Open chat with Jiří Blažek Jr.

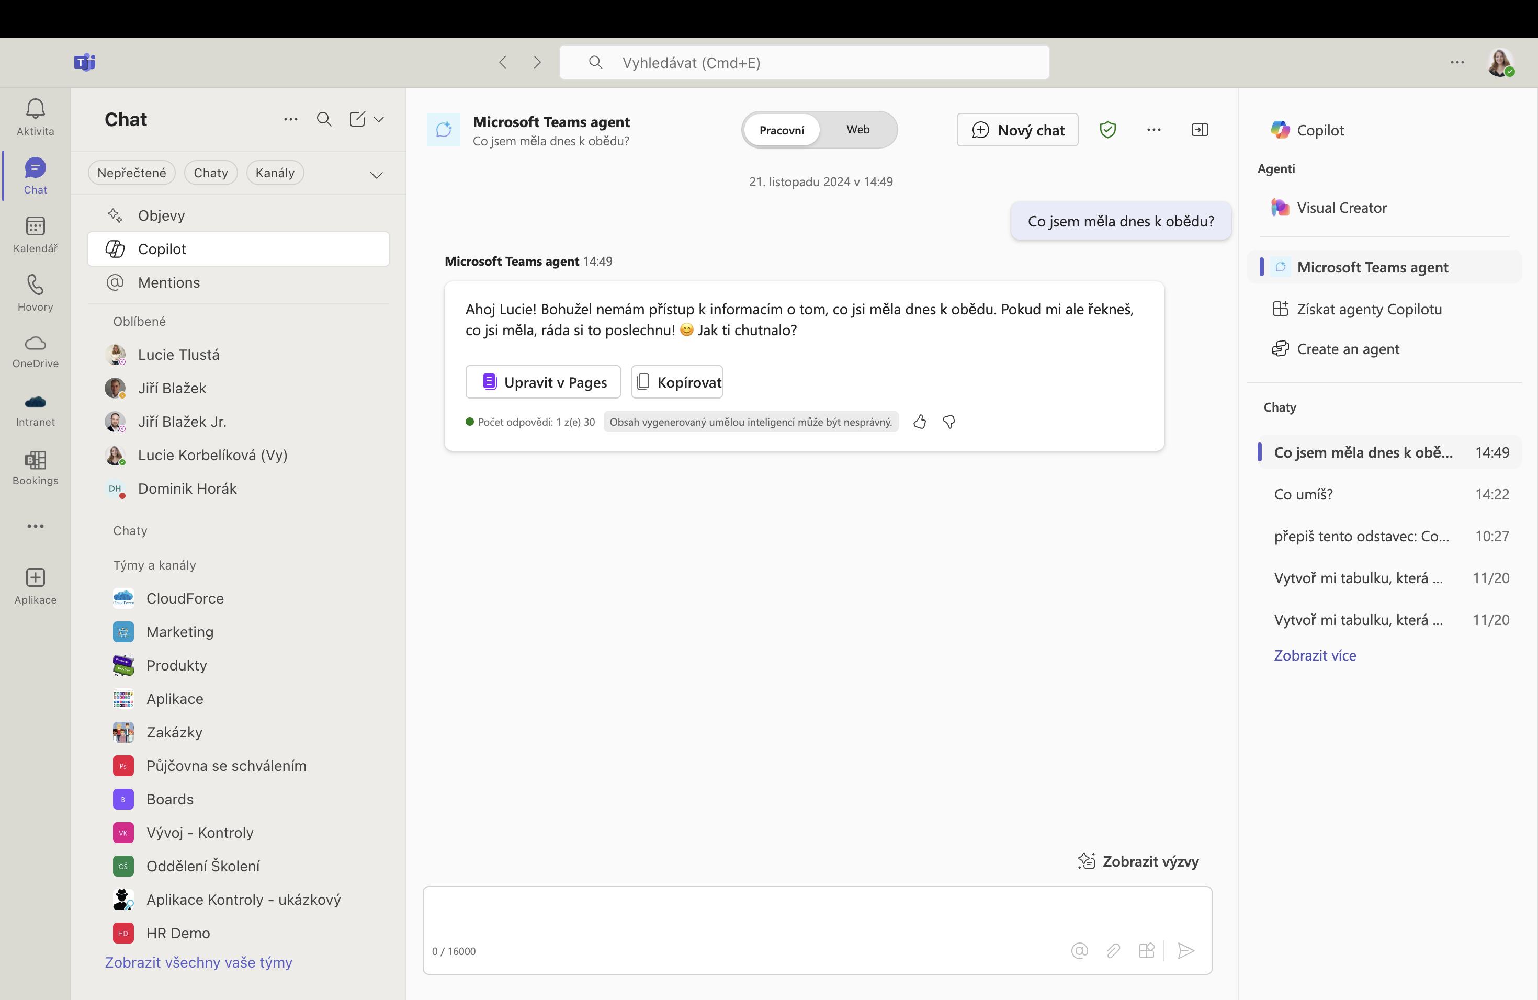pos(239,422)
